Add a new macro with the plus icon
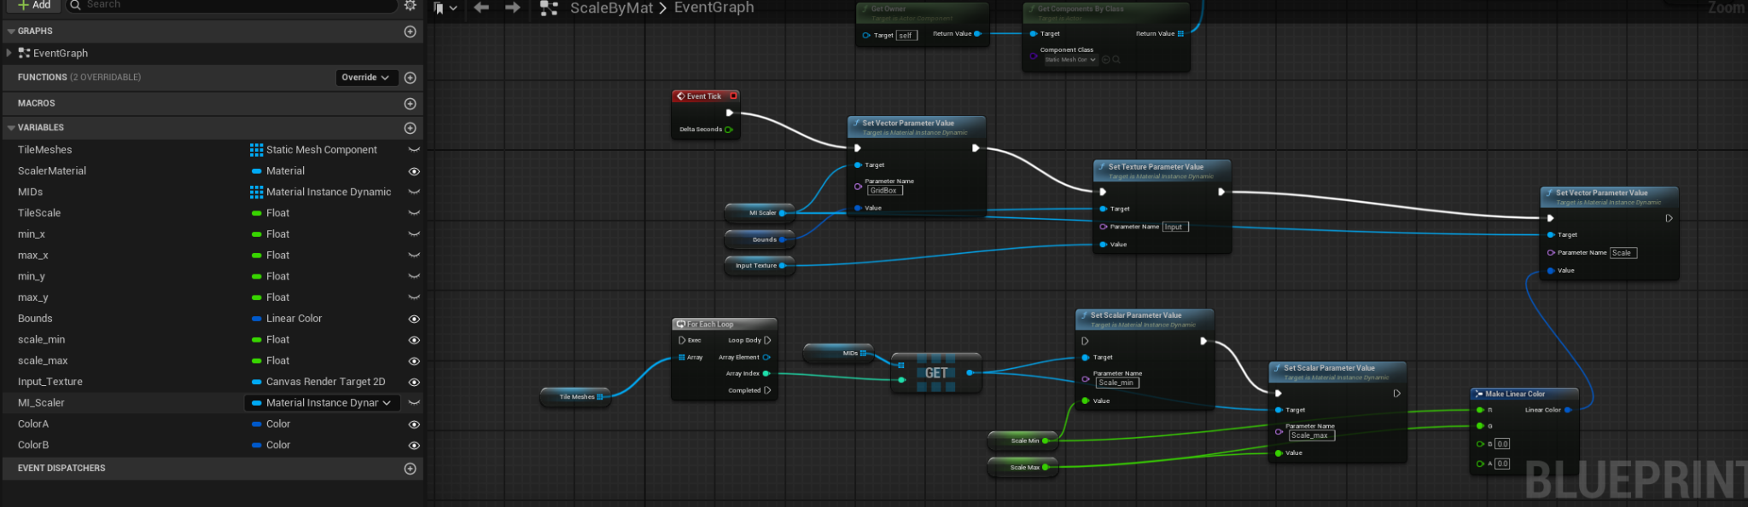Screen dimensions: 1748x507 click(x=410, y=104)
